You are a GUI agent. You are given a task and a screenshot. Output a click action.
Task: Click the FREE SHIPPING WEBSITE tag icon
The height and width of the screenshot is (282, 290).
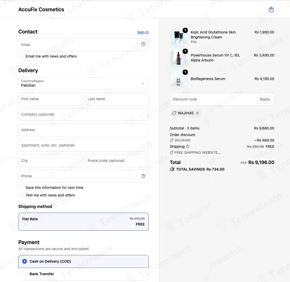(x=172, y=153)
